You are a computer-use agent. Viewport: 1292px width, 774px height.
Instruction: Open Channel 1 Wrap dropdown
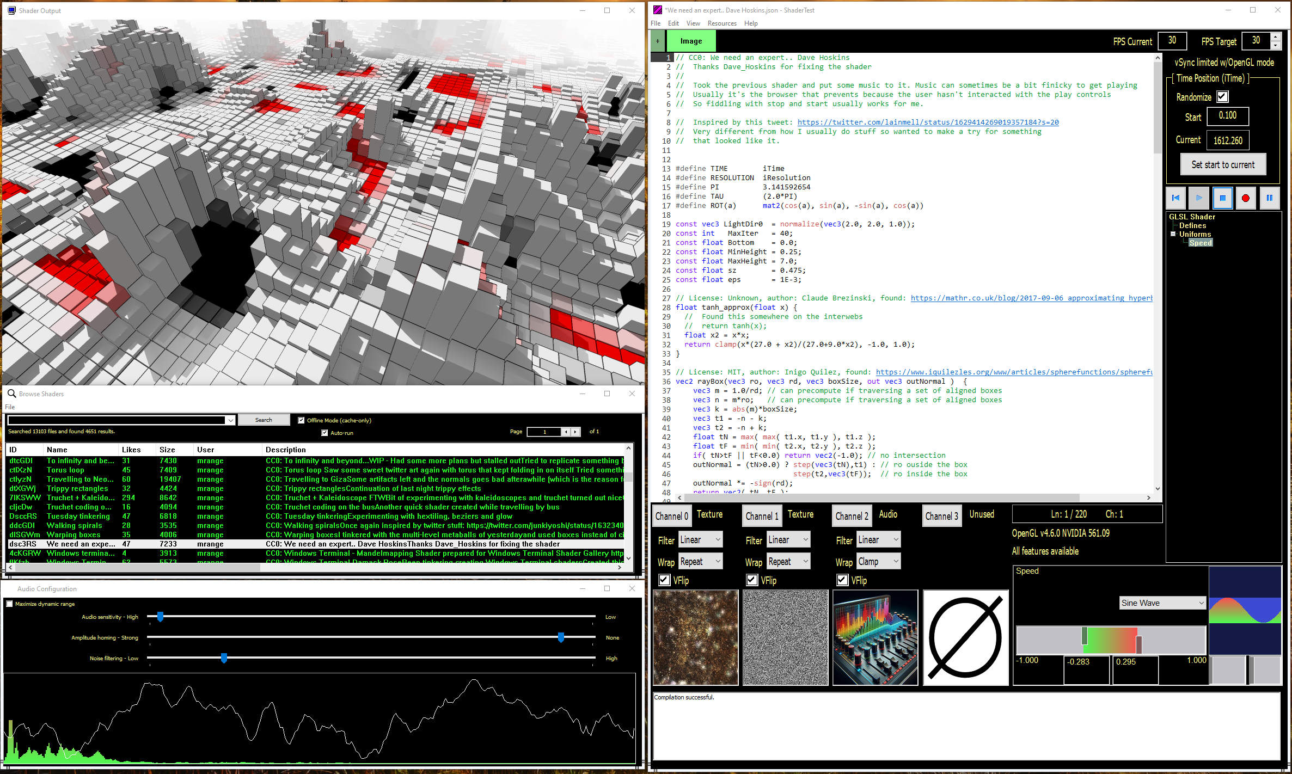788,562
